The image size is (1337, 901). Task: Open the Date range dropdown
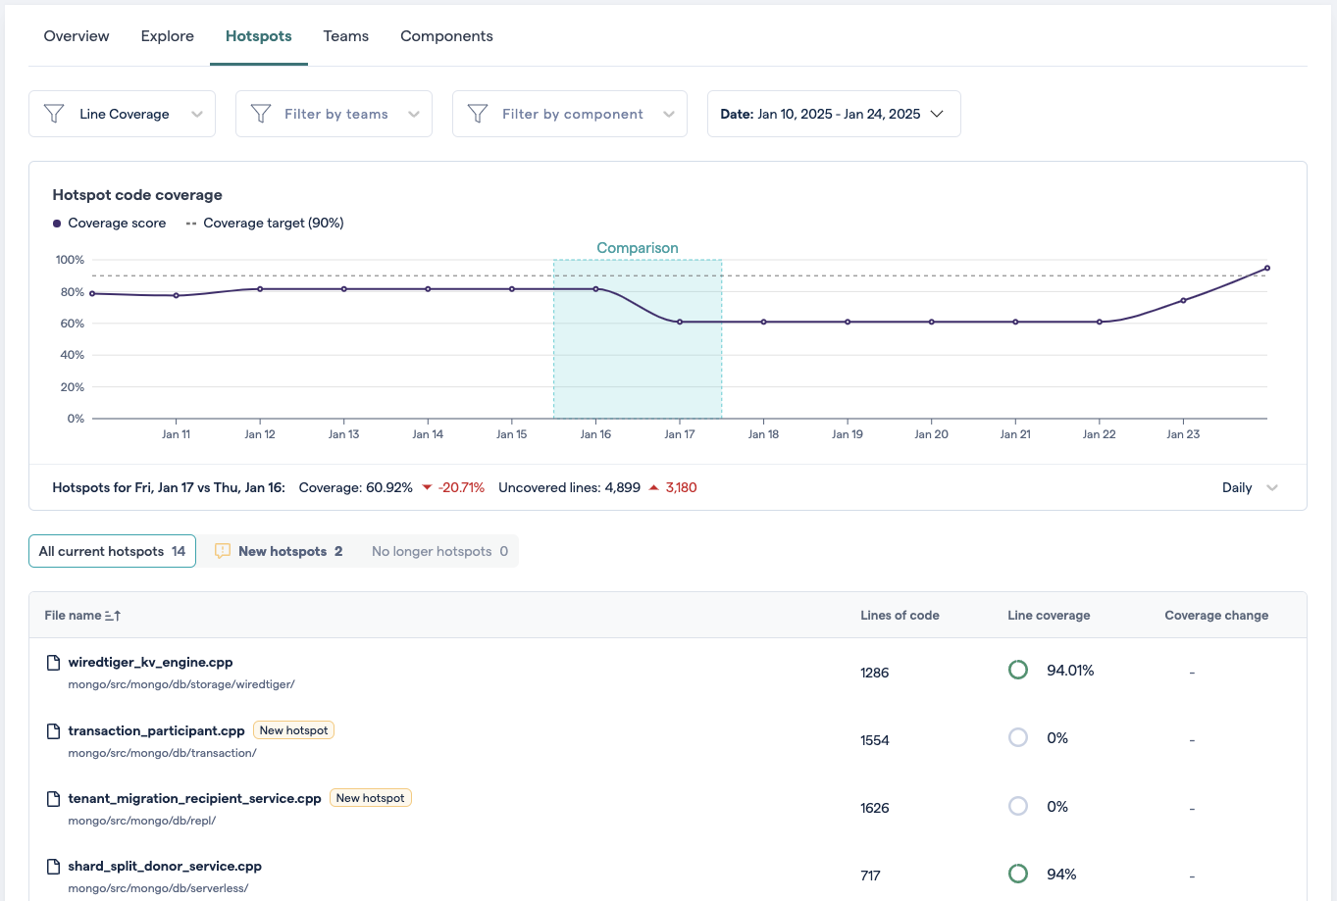point(833,114)
